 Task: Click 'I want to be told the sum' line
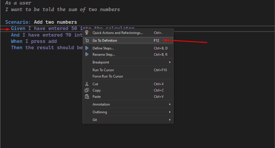tap(63, 10)
